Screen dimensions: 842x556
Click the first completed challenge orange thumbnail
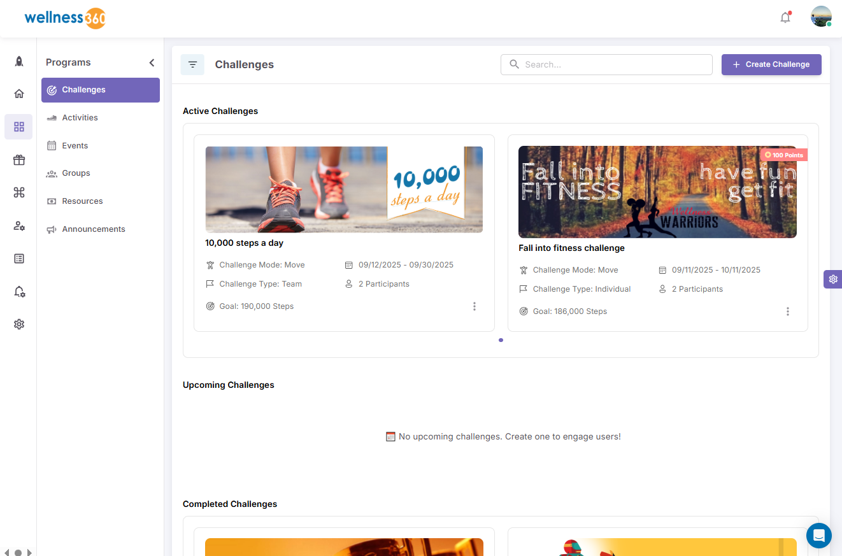coord(344,547)
